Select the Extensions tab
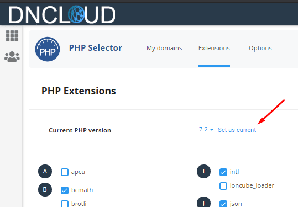 point(214,48)
